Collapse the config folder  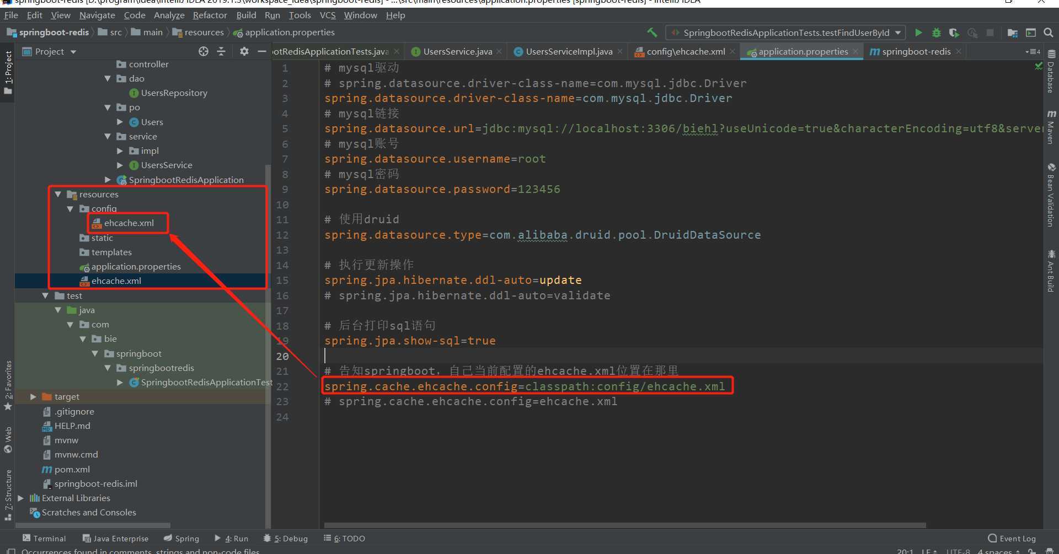[70, 209]
